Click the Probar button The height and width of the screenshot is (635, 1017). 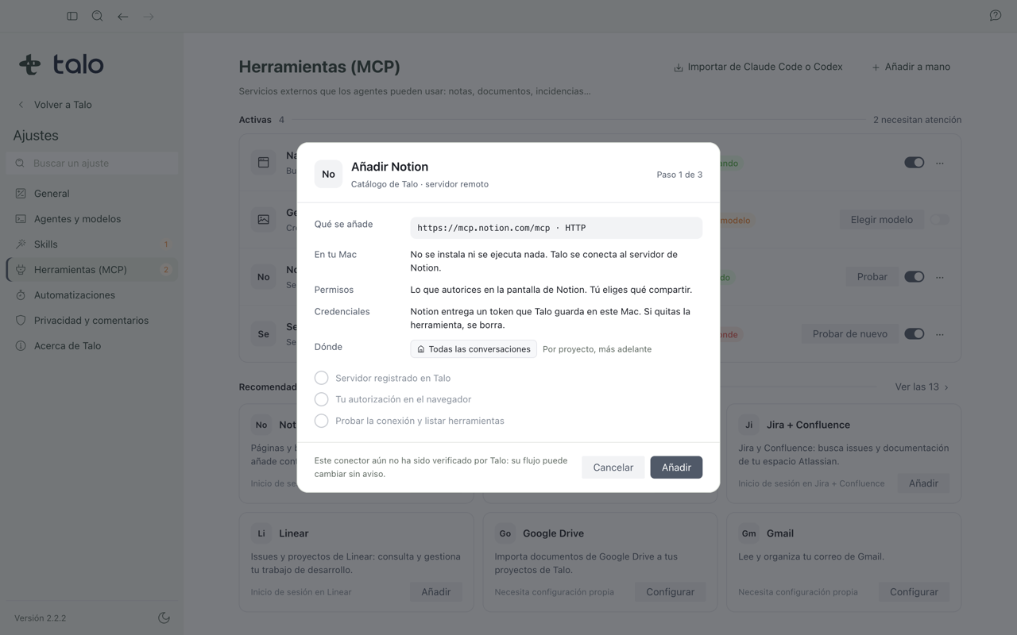click(872, 277)
